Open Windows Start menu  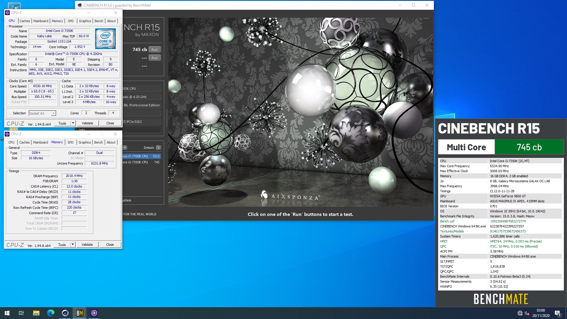(7, 313)
